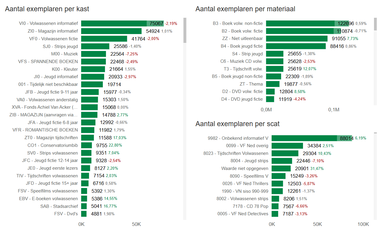Image resolution: width=387 pixels, height=233 pixels.
Task: Click the B3 - Boek volw. non-fictie bar
Action: (x=300, y=23)
